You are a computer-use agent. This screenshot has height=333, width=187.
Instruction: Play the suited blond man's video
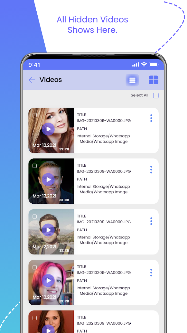48,180
